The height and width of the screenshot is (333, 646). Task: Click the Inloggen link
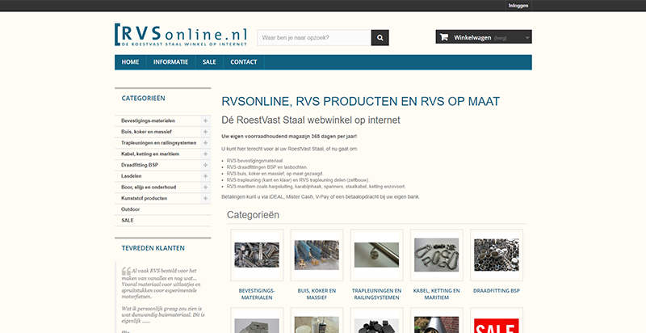pyautogui.click(x=518, y=6)
